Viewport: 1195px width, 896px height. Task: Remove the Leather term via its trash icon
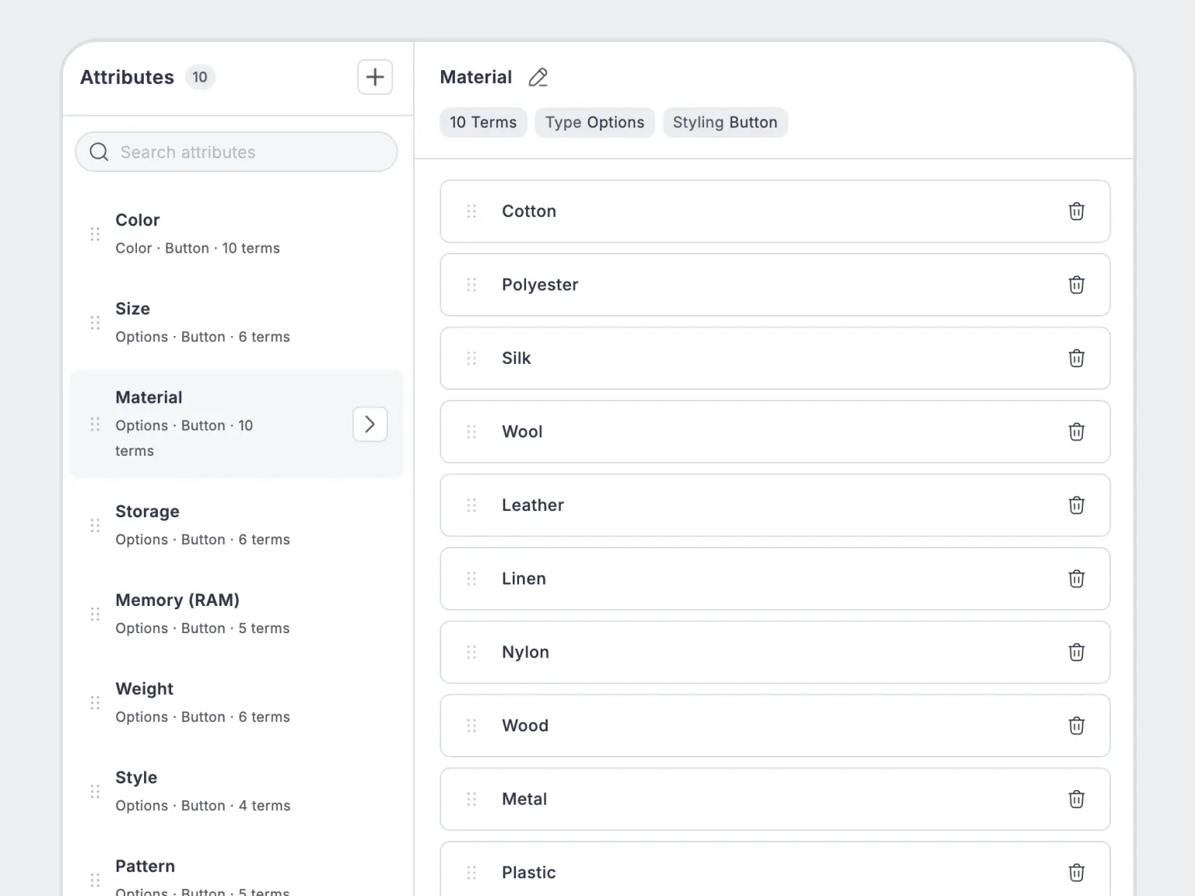(x=1076, y=506)
